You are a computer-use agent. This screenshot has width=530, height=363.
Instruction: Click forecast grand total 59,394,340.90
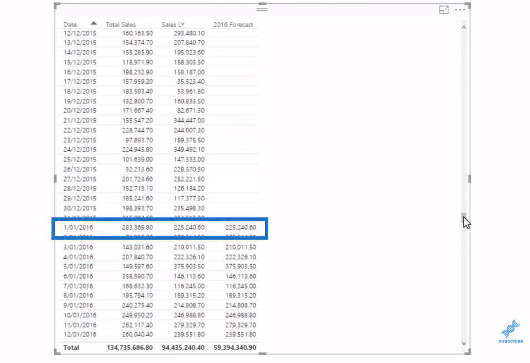click(235, 348)
